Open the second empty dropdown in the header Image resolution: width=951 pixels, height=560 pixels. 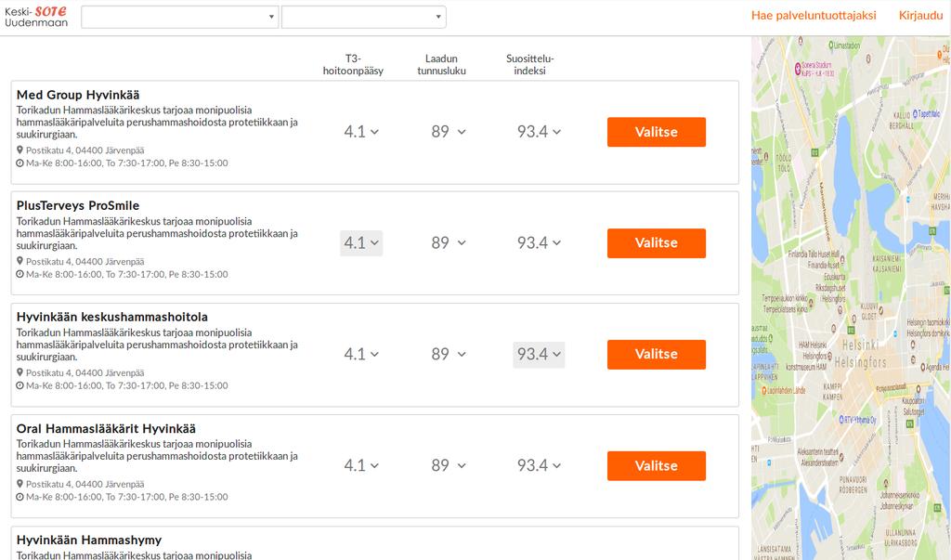point(364,17)
